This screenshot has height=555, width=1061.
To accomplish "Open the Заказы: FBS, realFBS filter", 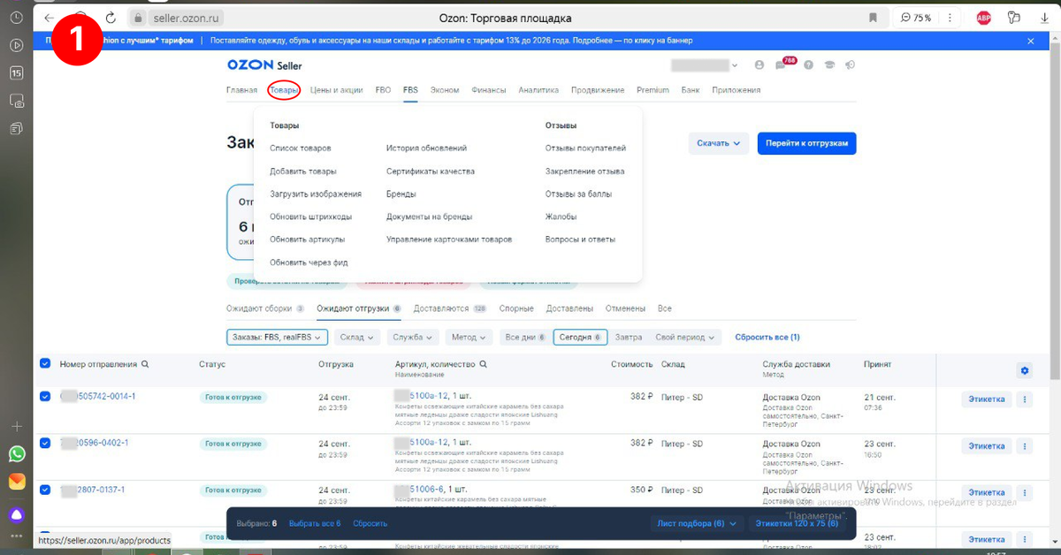I will click(x=277, y=337).
